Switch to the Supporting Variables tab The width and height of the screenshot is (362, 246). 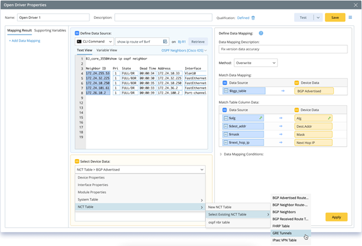click(50, 30)
